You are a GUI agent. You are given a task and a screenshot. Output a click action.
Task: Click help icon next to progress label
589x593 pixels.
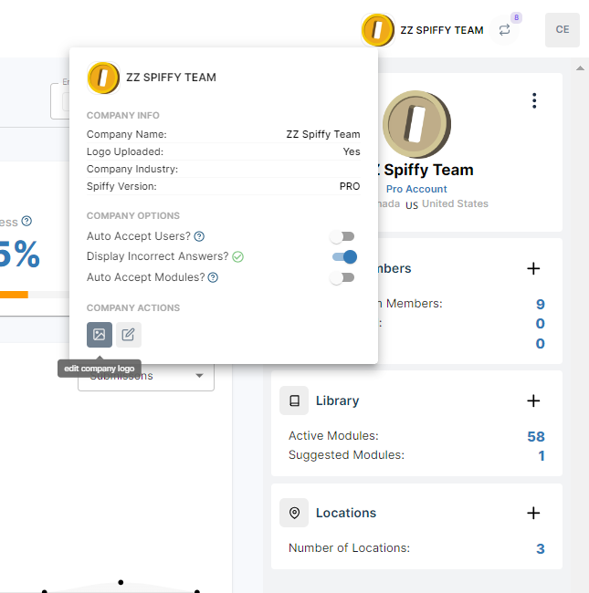[x=26, y=221]
